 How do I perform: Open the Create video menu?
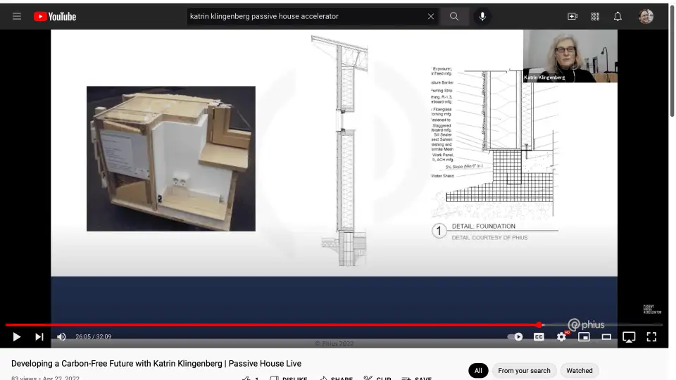tap(572, 16)
